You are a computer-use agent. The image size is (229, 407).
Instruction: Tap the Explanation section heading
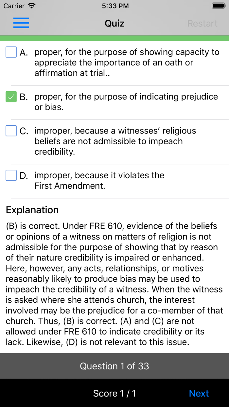[32, 210]
